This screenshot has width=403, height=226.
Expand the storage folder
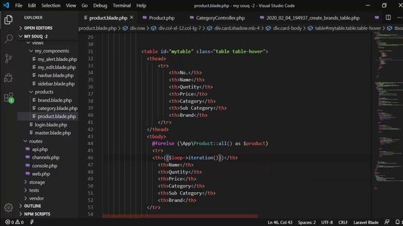(x=37, y=182)
